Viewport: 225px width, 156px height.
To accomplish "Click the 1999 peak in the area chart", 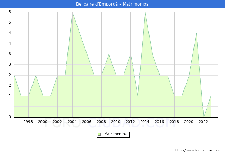I will [x=36, y=75].
